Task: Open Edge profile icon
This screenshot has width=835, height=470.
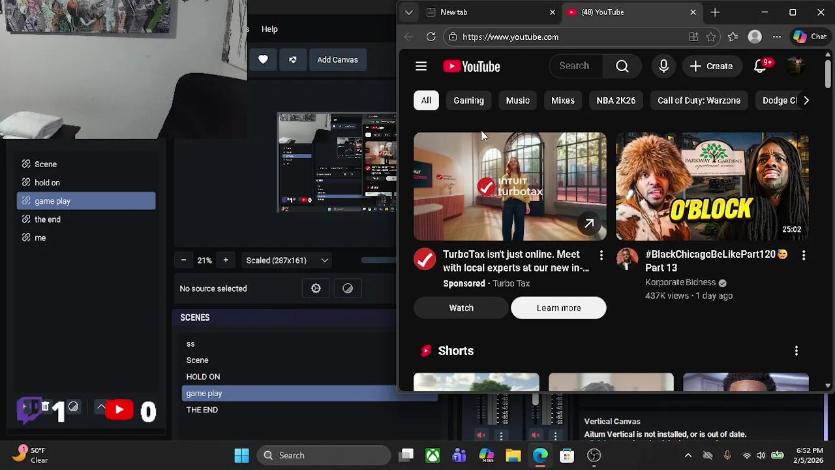Action: [x=755, y=37]
